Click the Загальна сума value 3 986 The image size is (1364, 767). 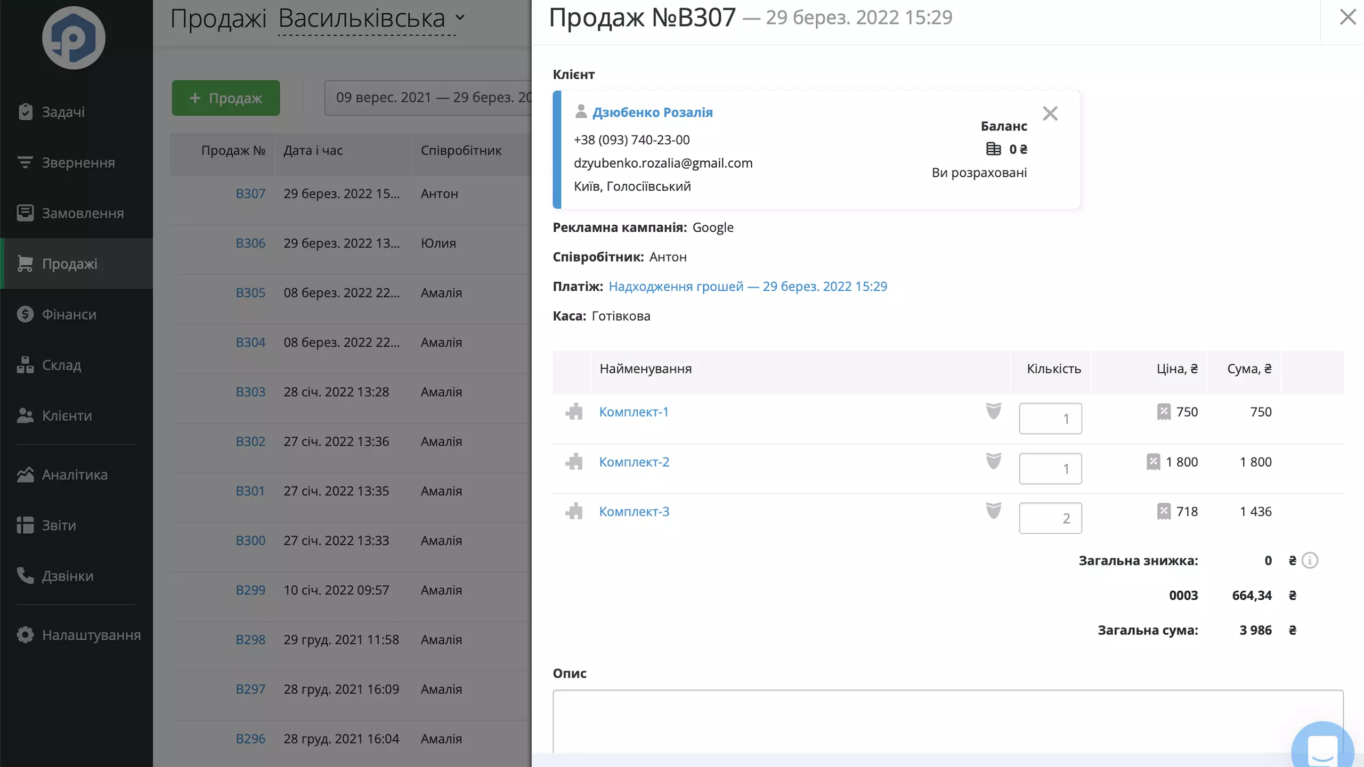point(1255,630)
